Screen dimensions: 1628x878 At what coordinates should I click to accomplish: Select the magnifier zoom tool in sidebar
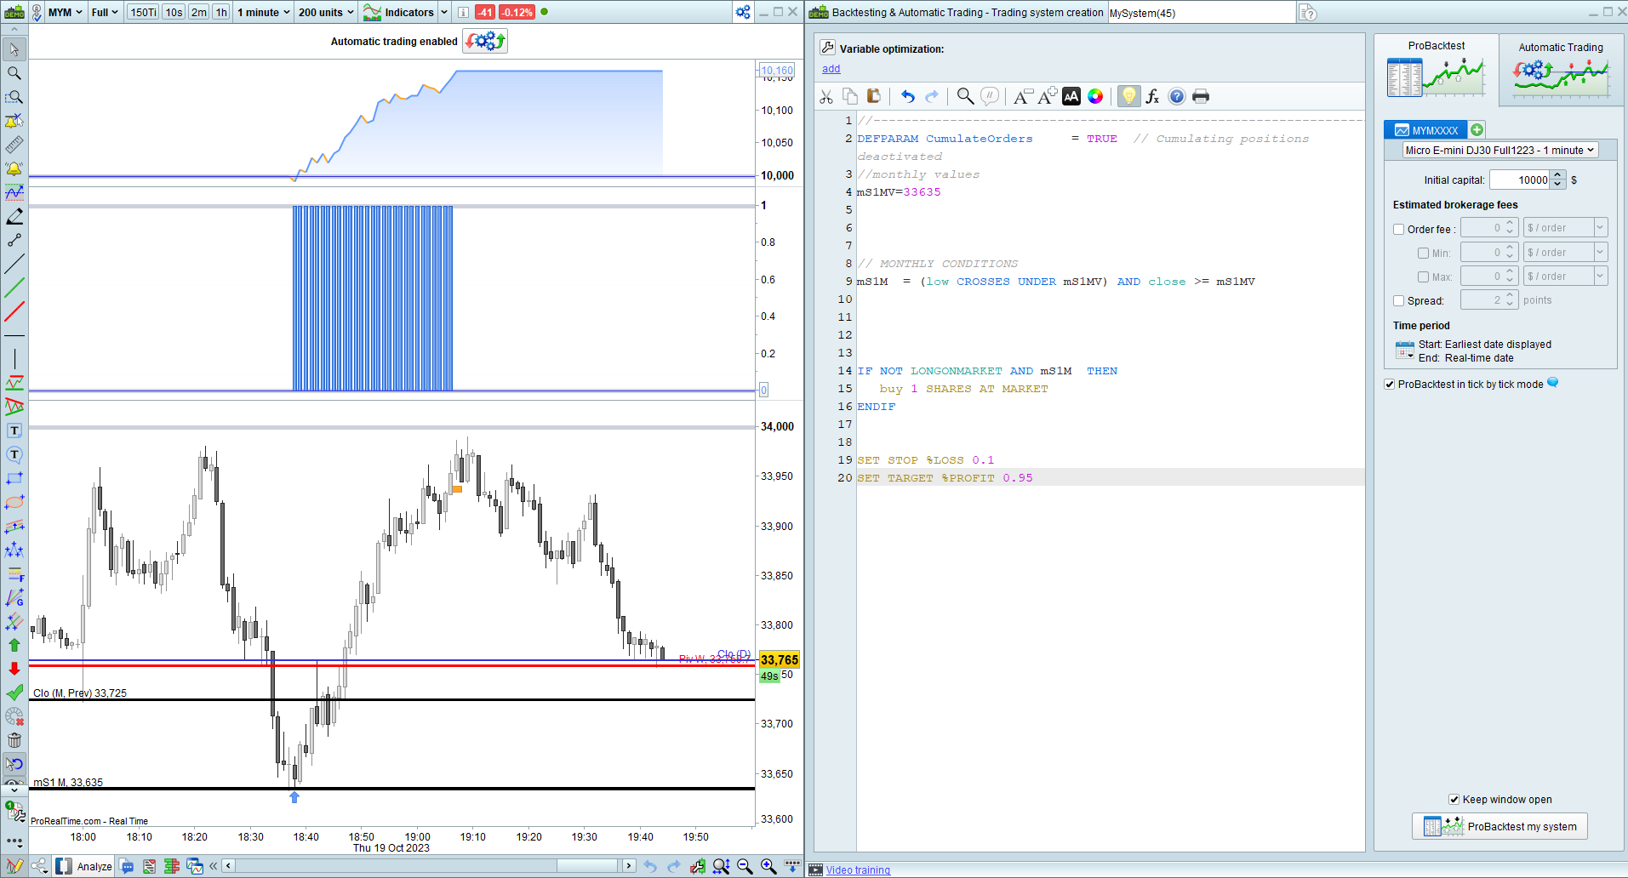(14, 73)
